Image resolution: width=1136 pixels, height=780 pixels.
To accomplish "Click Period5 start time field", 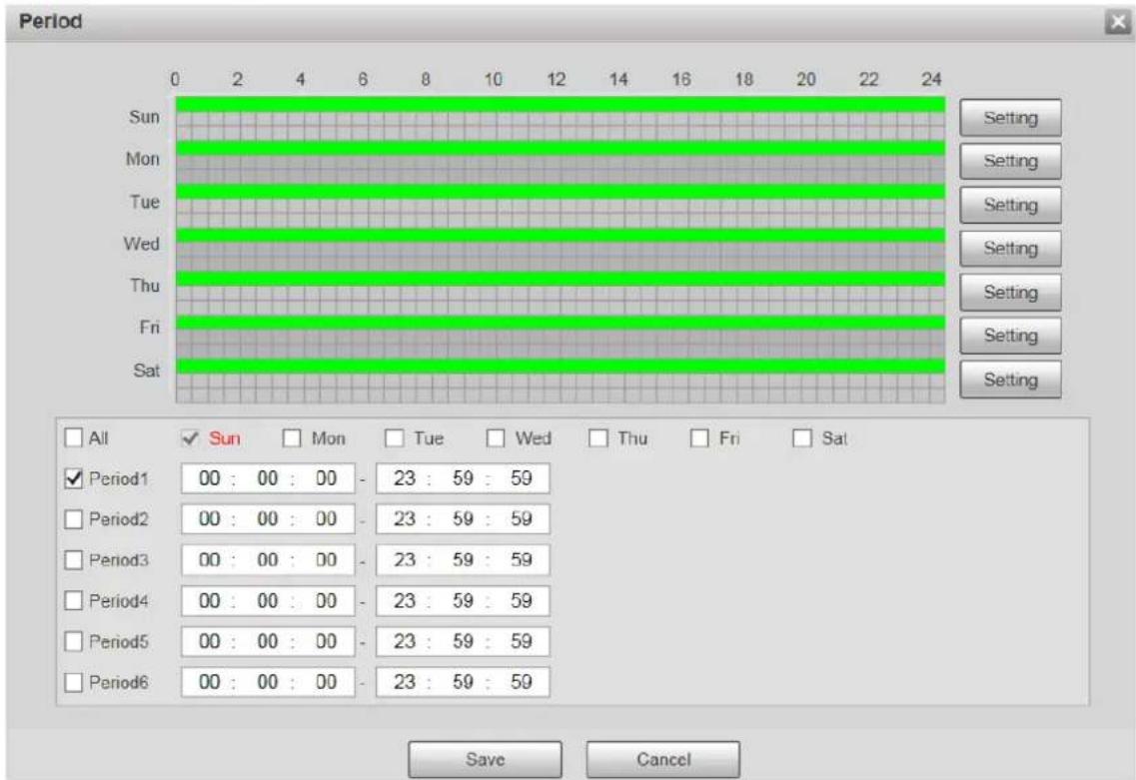I will point(268,641).
